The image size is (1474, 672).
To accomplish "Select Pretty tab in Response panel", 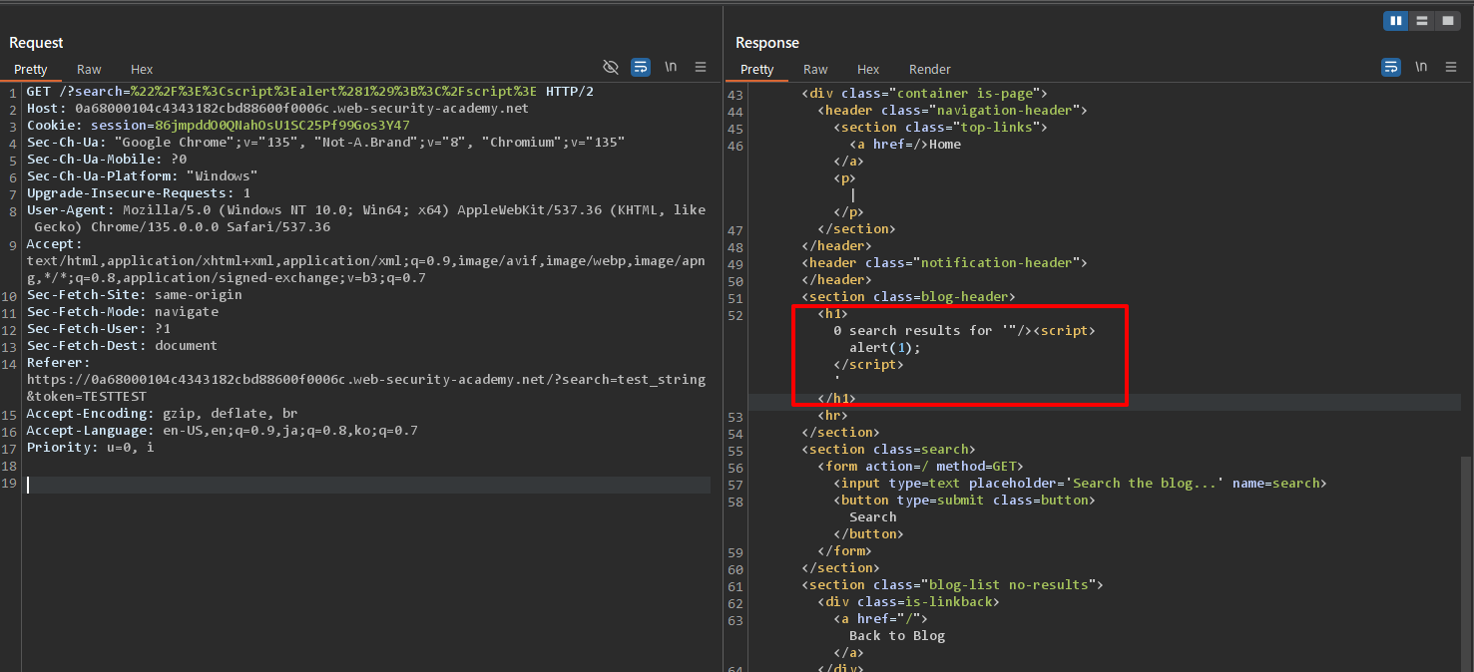I will point(757,70).
